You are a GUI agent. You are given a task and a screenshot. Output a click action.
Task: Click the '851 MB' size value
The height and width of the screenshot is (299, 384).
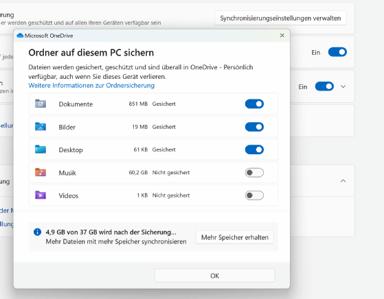pyautogui.click(x=138, y=104)
